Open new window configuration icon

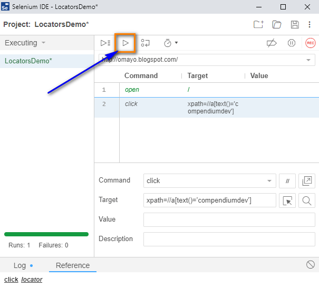pyautogui.click(x=307, y=181)
